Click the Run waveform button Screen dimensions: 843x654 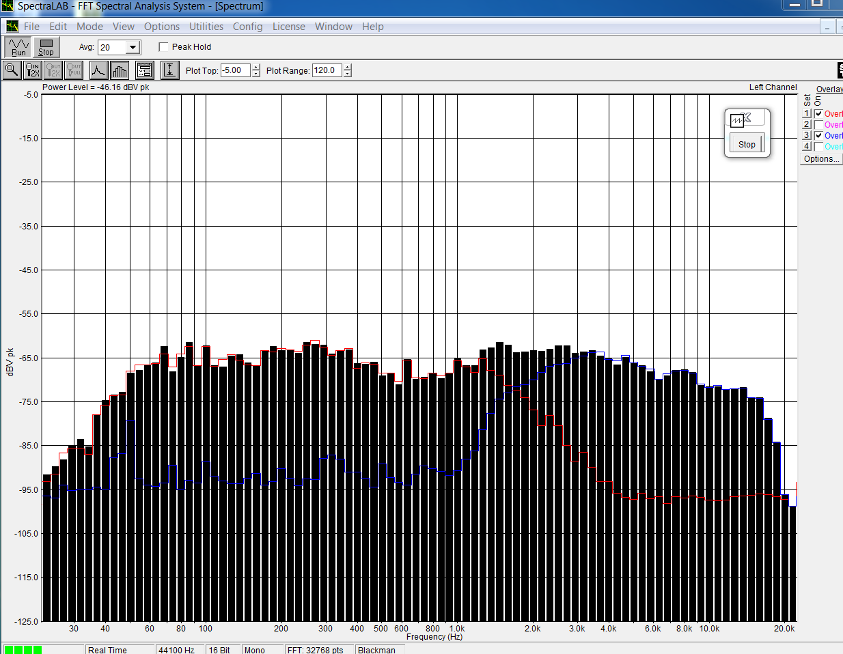[18, 47]
